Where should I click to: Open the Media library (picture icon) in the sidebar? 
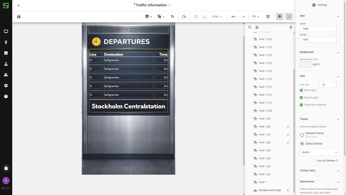click(6, 53)
